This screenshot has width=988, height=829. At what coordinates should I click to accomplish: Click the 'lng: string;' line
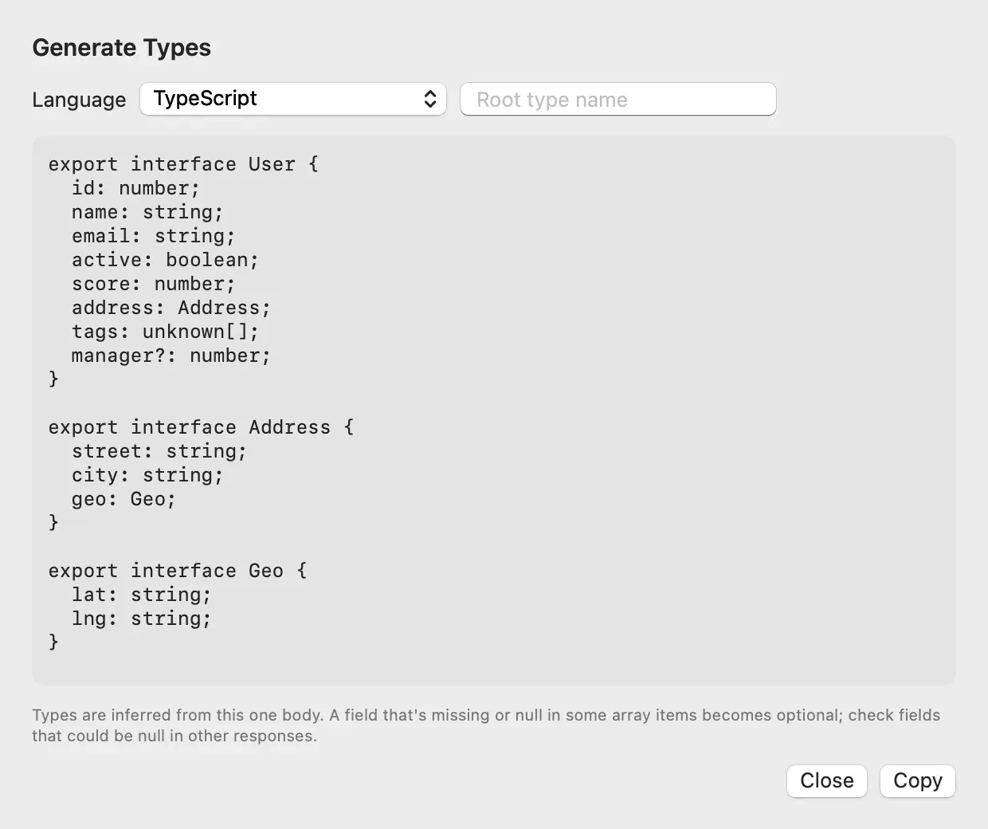pyautogui.click(x=141, y=619)
